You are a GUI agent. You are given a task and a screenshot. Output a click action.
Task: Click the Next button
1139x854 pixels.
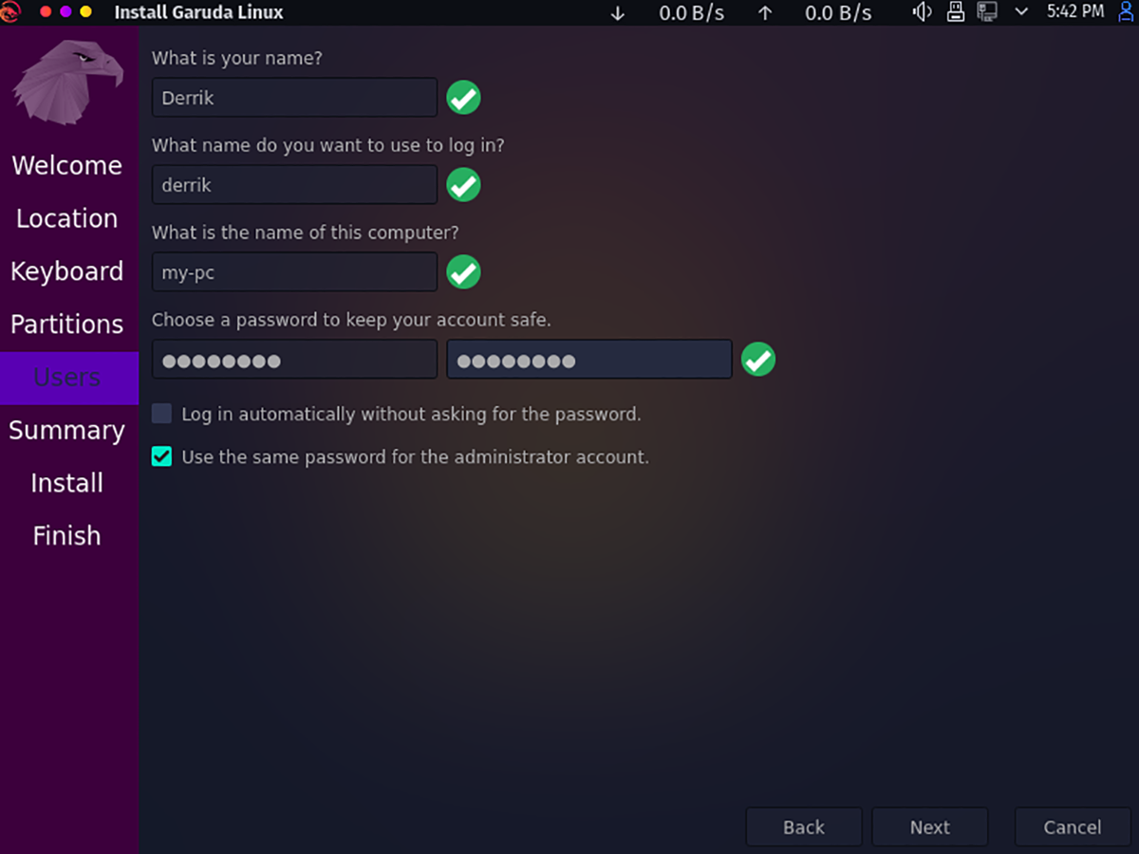tap(930, 827)
